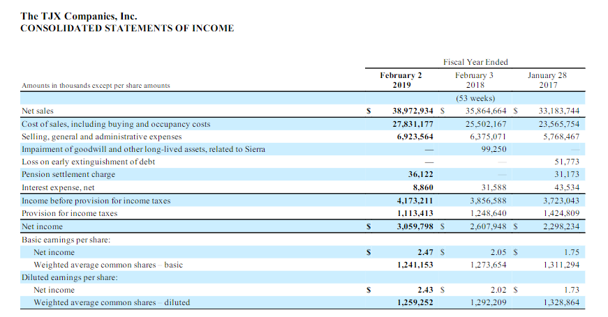Select 'Weighted average common shares – diluted' label

[x=112, y=302]
